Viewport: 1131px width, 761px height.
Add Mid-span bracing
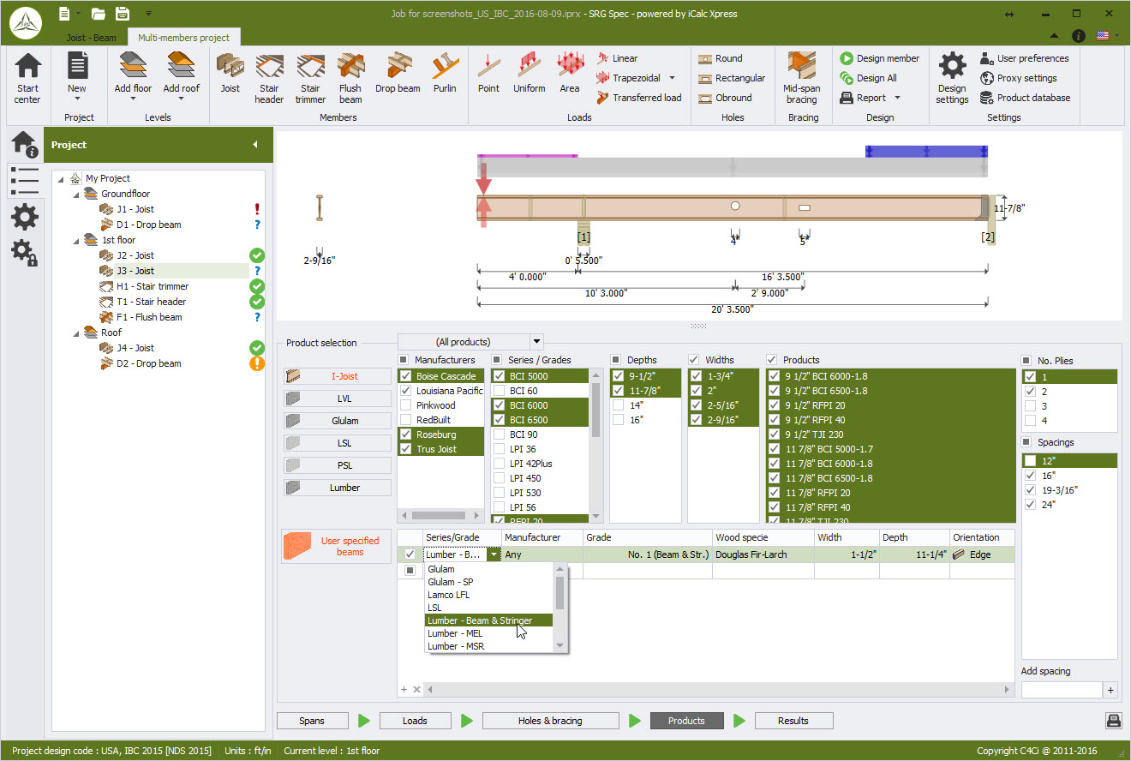pos(802,78)
